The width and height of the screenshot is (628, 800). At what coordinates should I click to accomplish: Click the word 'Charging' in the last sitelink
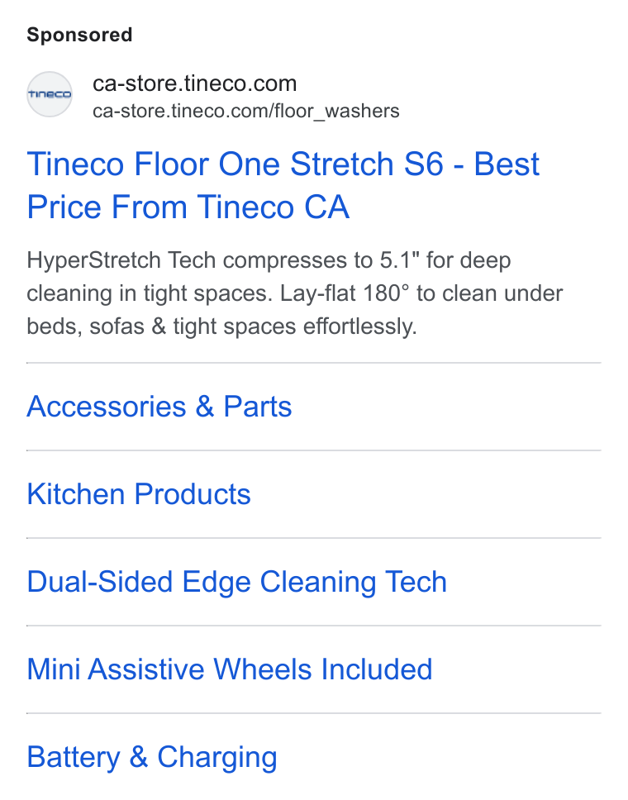click(x=217, y=758)
